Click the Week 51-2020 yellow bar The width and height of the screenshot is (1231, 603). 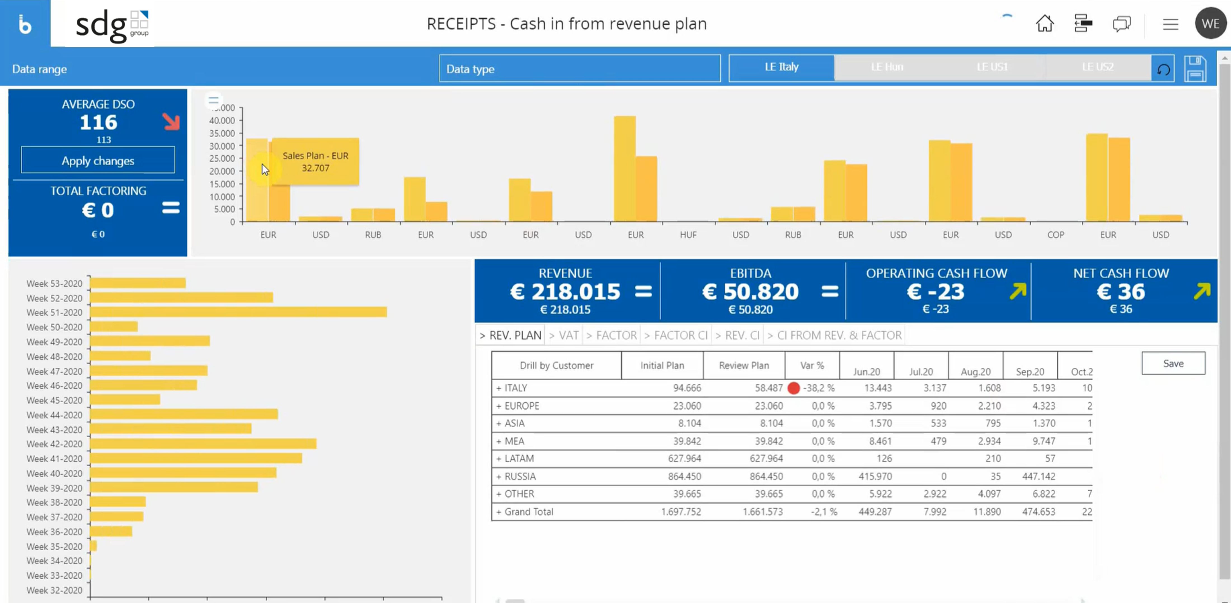click(x=238, y=312)
